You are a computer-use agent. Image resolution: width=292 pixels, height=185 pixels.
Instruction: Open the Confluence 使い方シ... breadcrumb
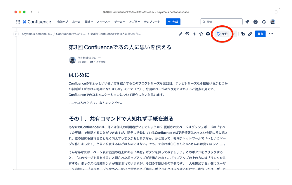pos(71,34)
